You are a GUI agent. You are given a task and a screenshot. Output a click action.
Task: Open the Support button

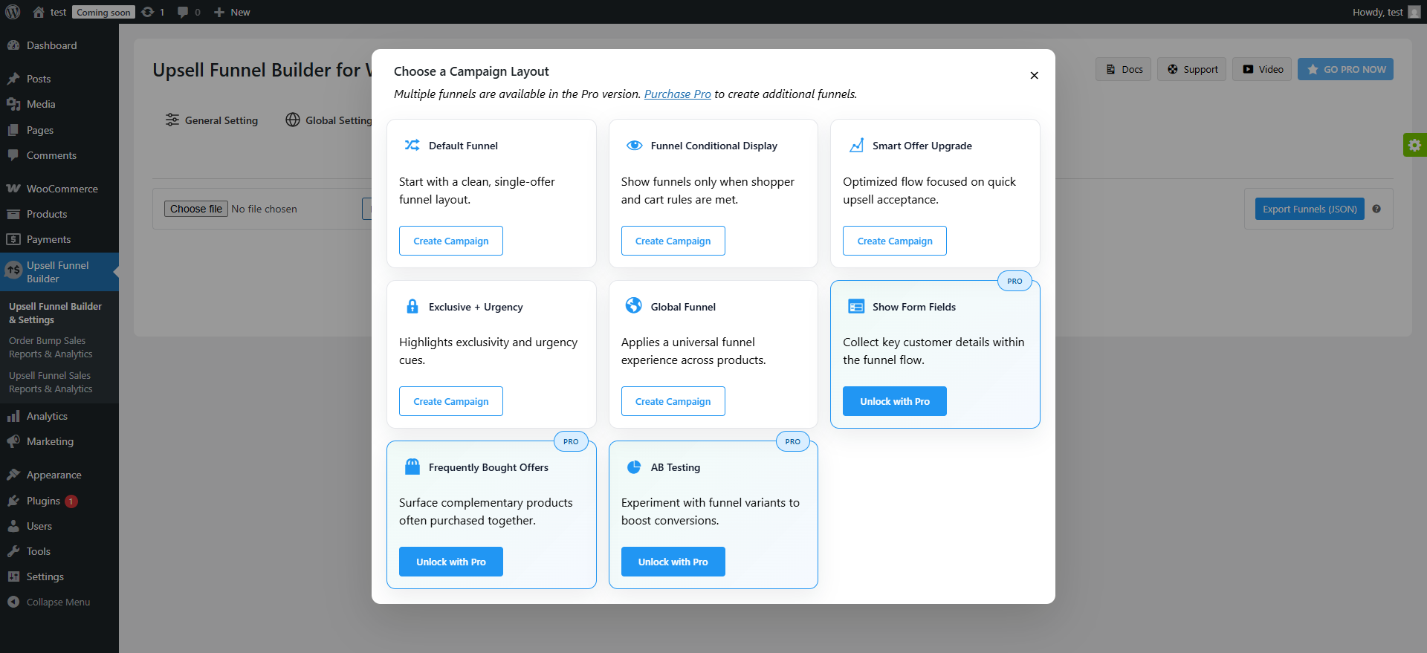pyautogui.click(x=1192, y=69)
